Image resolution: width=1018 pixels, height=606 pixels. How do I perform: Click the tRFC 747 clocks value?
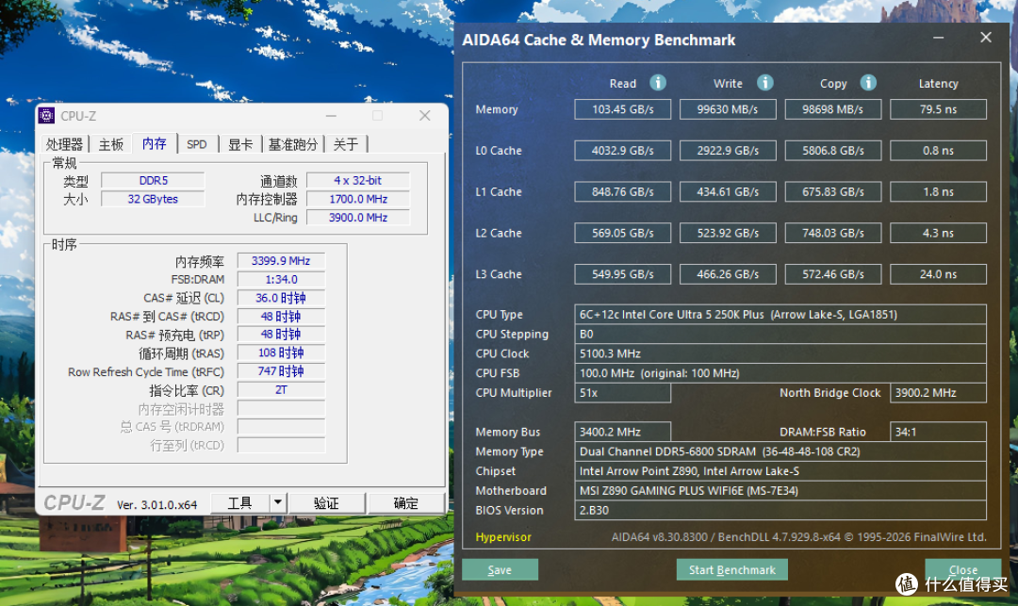click(281, 371)
